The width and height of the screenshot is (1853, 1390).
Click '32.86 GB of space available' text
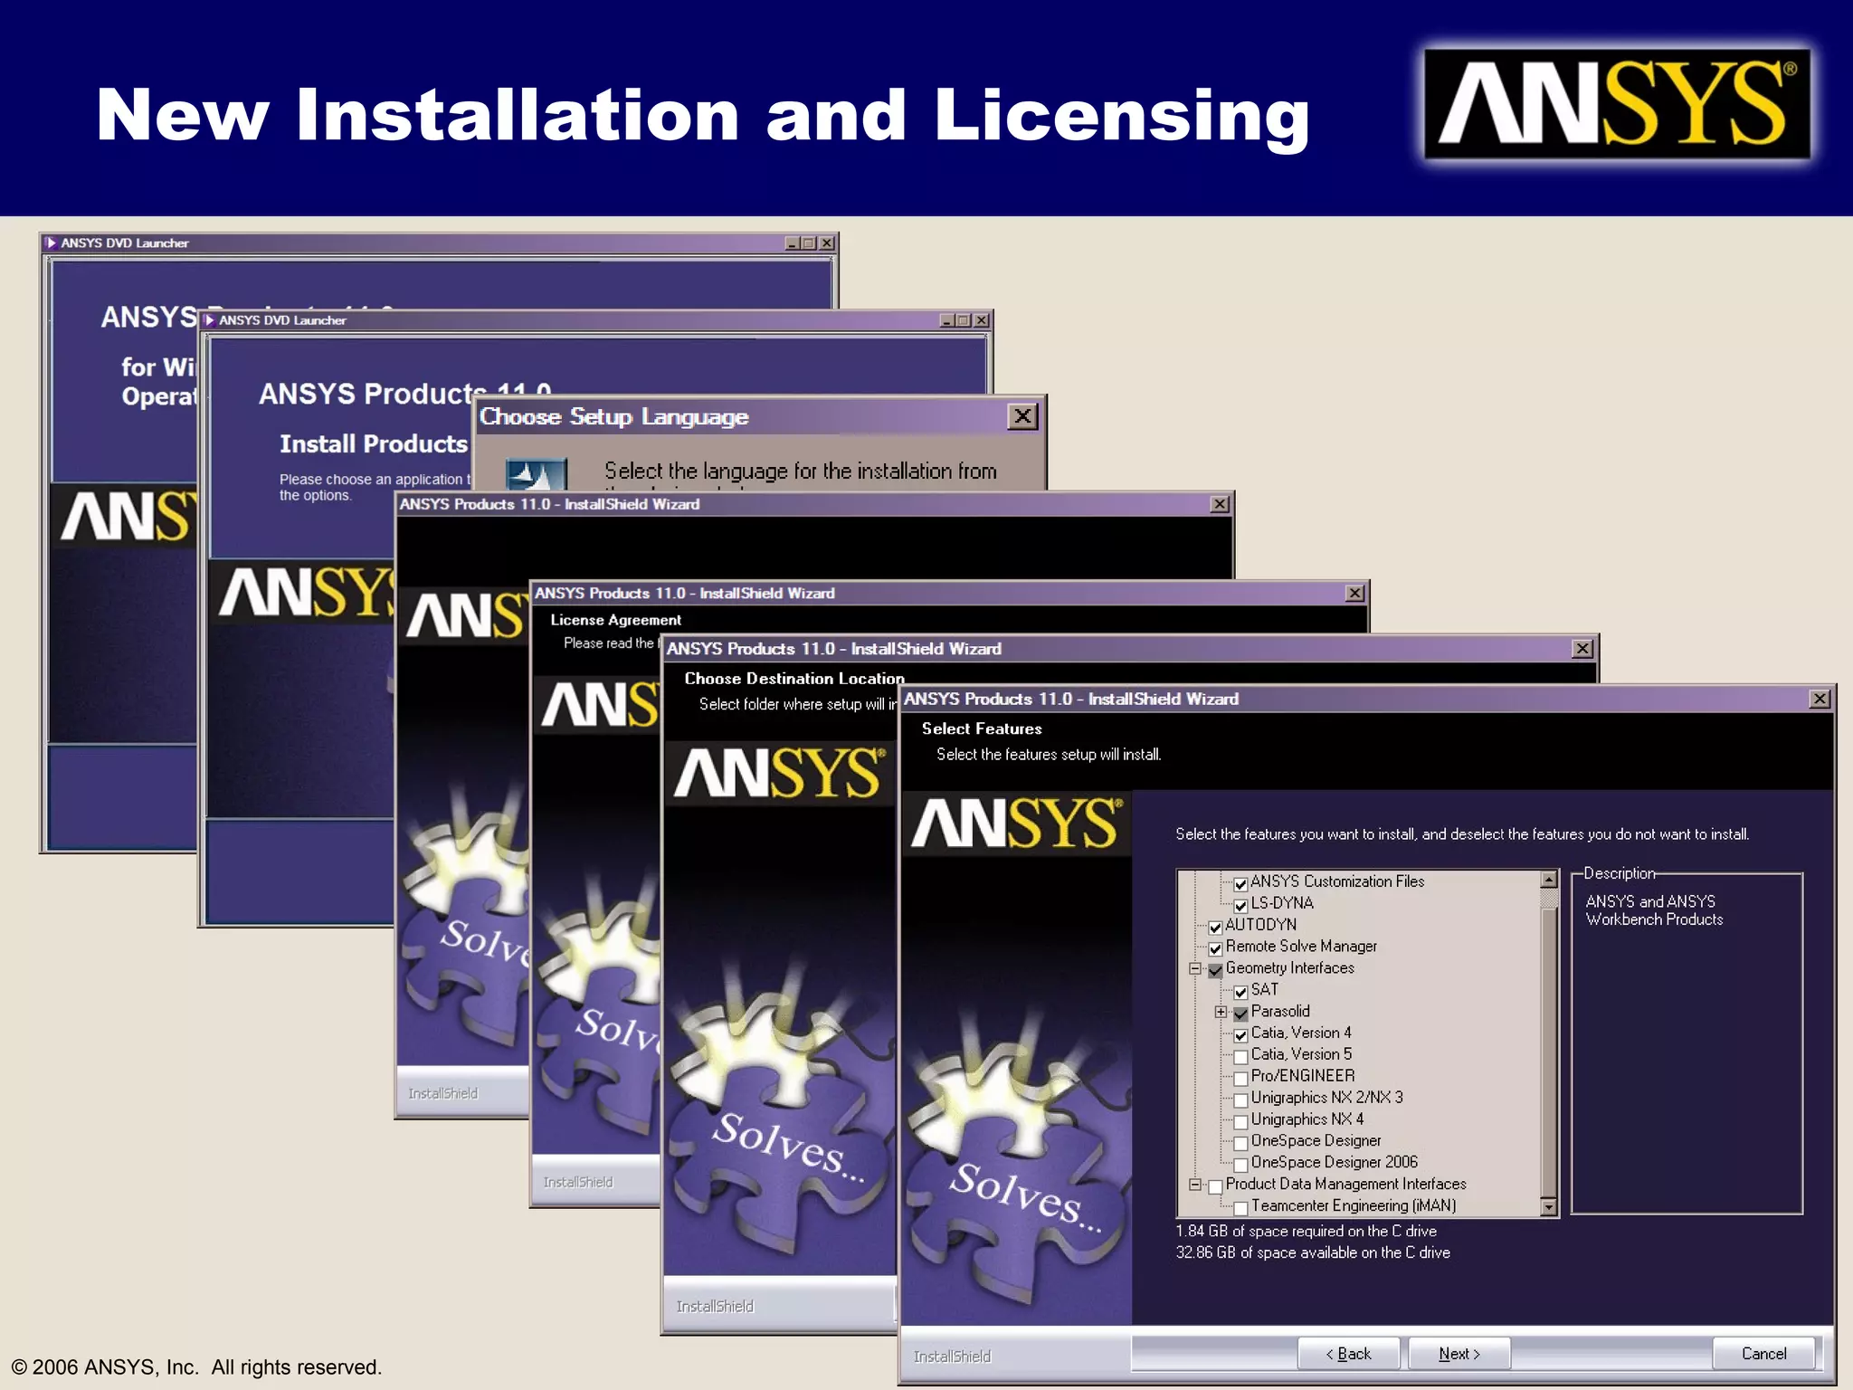click(x=1312, y=1252)
